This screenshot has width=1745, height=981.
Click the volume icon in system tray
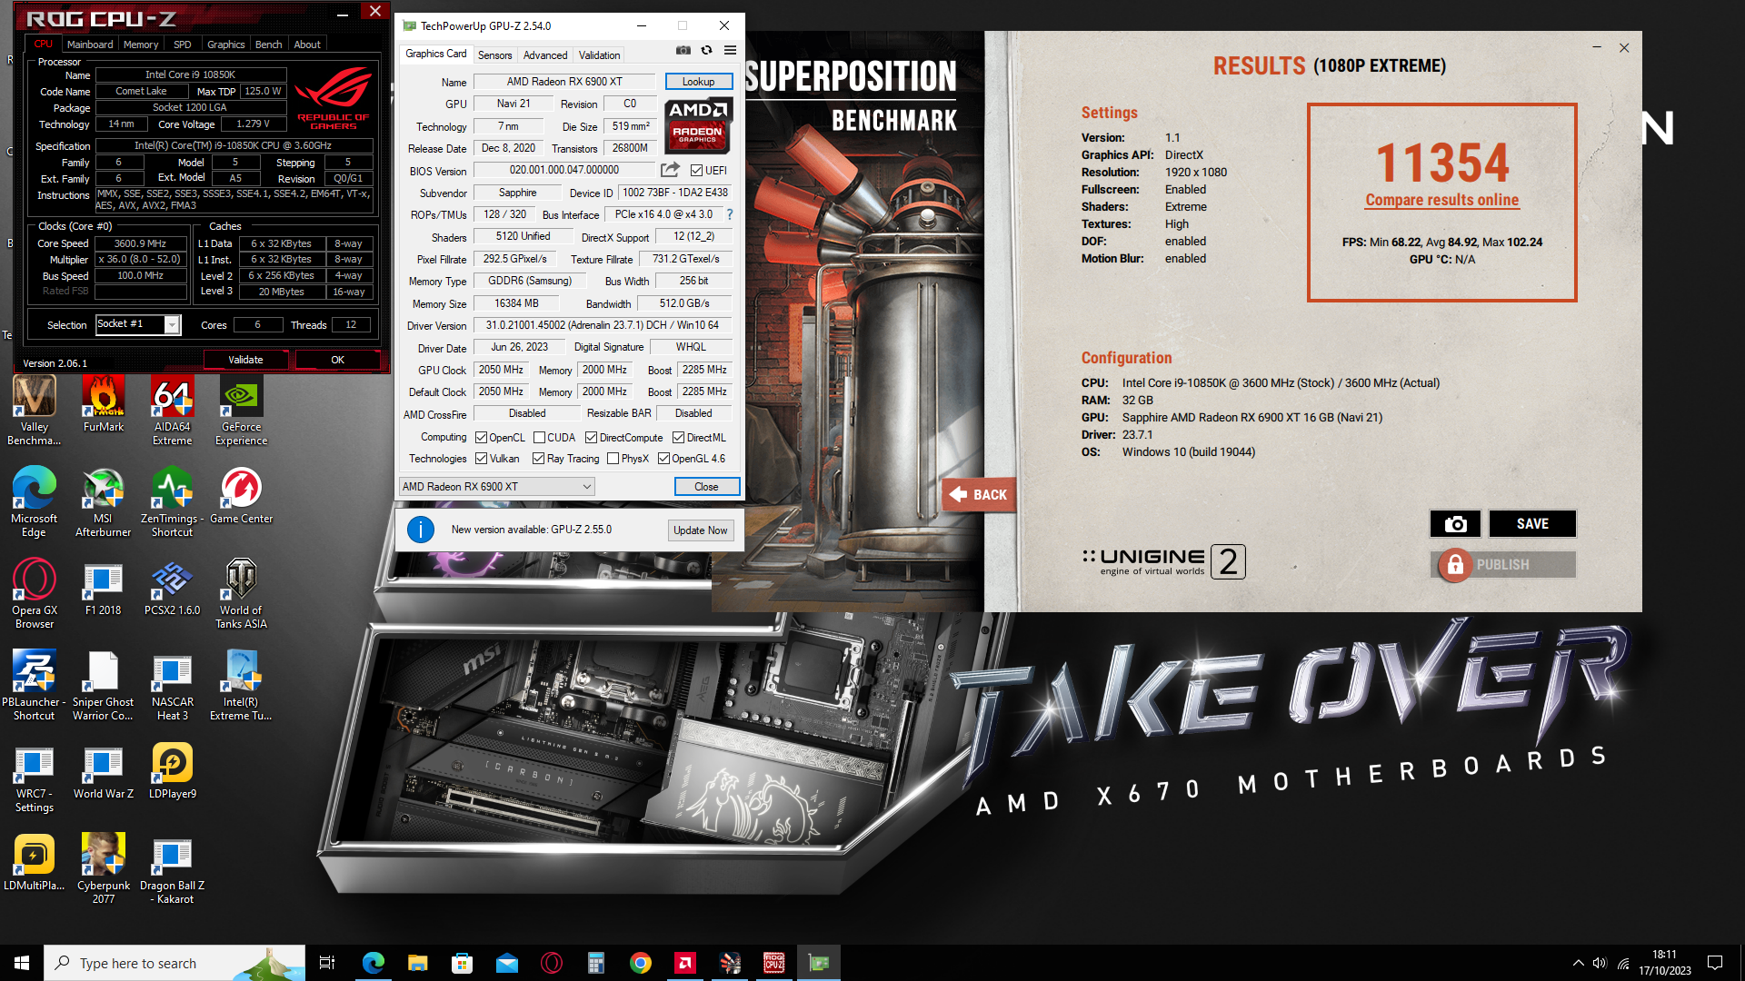(x=1600, y=963)
